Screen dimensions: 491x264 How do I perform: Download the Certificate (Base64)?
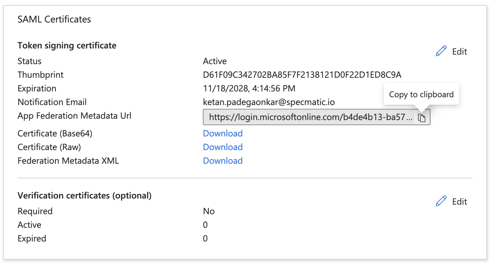point(223,133)
